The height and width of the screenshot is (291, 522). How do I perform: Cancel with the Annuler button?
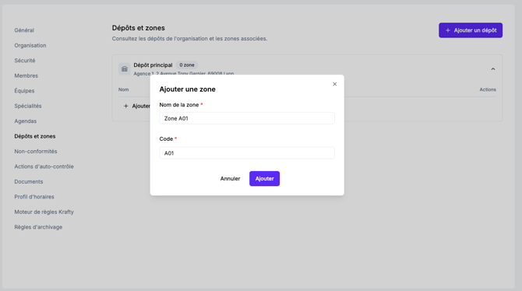(230, 179)
